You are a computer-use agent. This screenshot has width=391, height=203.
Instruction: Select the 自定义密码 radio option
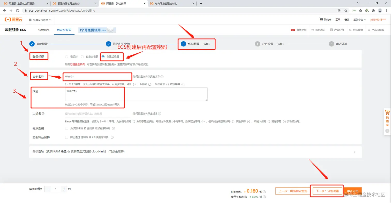(82, 56)
